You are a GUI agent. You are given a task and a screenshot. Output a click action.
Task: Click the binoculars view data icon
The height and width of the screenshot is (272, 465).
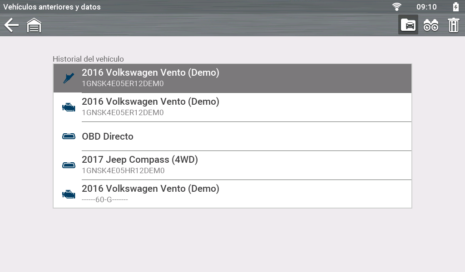click(x=431, y=25)
